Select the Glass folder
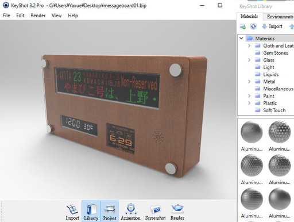The height and width of the screenshot is (222, 294). pyautogui.click(x=265, y=60)
